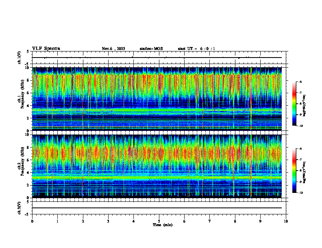The width and height of the screenshot is (322, 248).
Task: Click time axis tick label "4"
Action: pyautogui.click(x=134, y=221)
